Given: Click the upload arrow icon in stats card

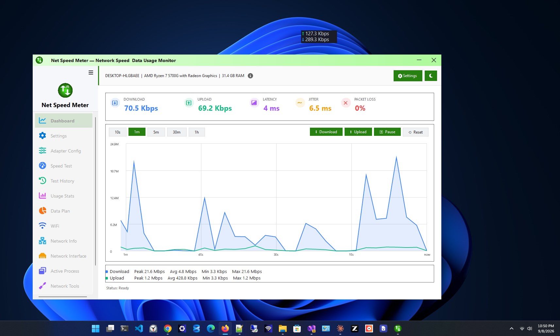Looking at the screenshot, I should click(x=189, y=103).
